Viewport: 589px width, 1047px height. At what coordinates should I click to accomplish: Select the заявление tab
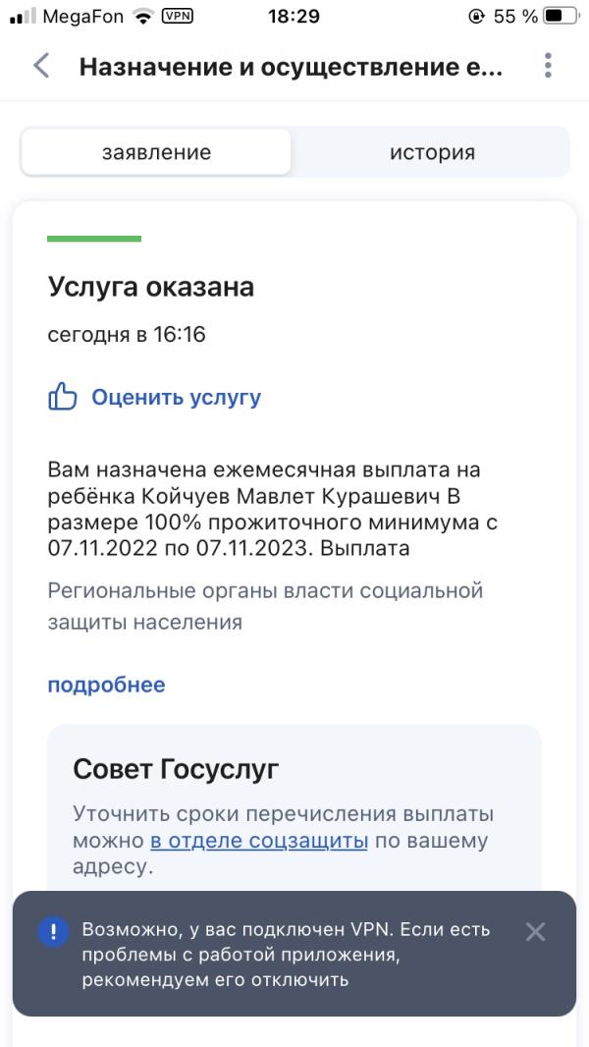pyautogui.click(x=157, y=151)
